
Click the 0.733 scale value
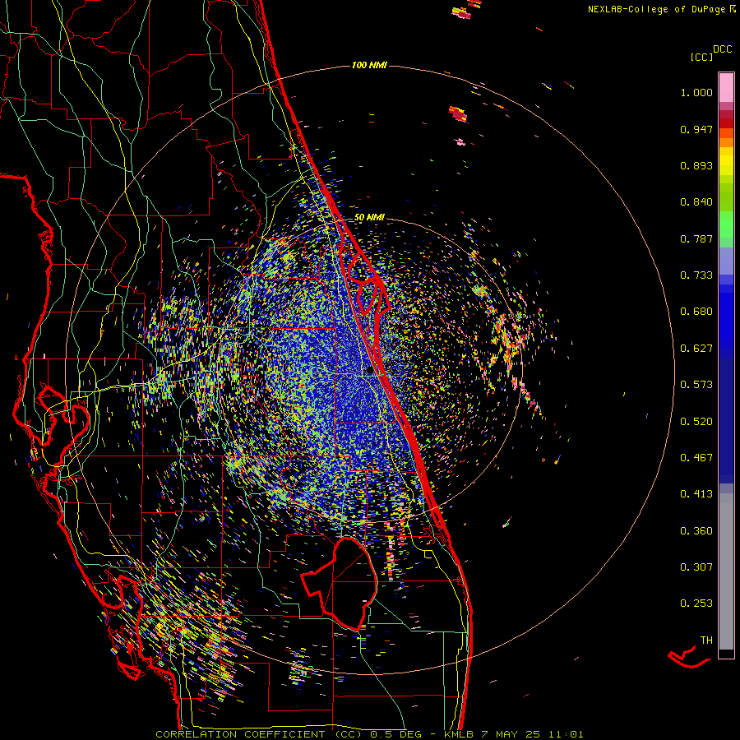696,275
